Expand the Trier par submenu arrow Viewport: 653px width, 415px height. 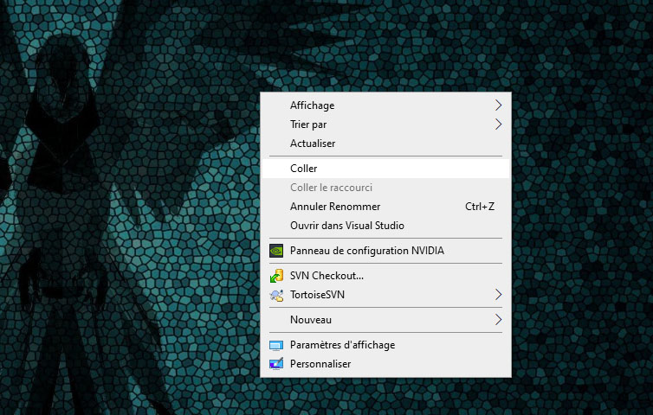click(x=498, y=124)
